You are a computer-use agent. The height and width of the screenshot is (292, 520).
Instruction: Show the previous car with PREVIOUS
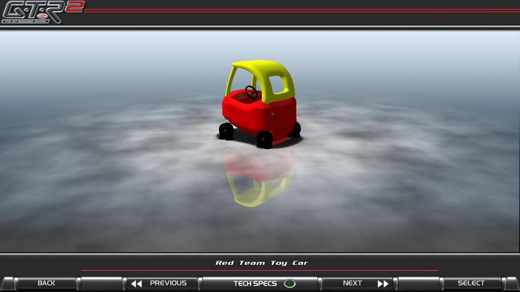coord(168,283)
